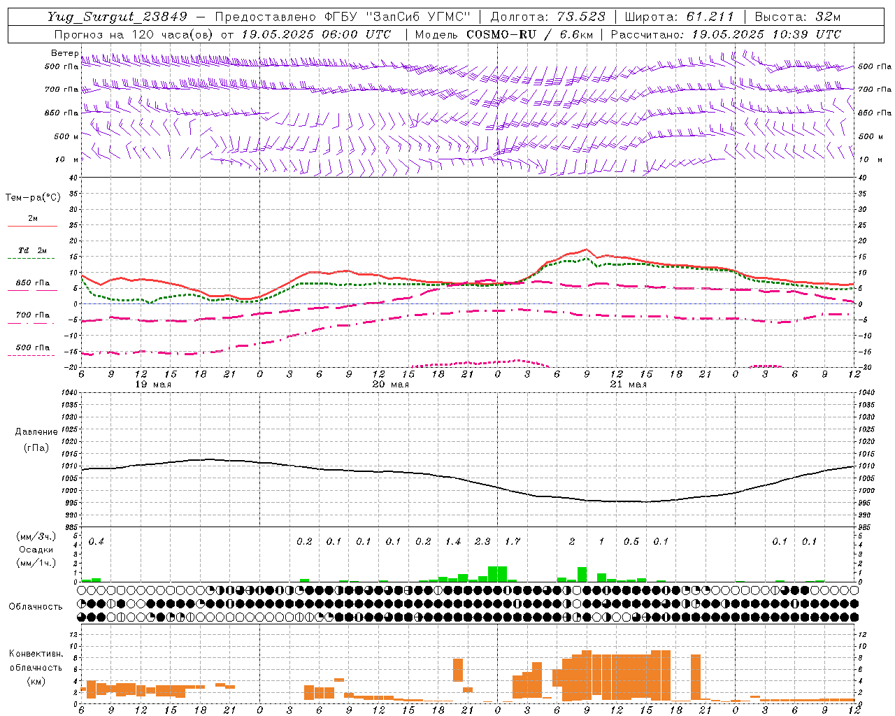The image size is (895, 716).
Task: Click the Высота: 32м value
Action: pyautogui.click(x=798, y=17)
